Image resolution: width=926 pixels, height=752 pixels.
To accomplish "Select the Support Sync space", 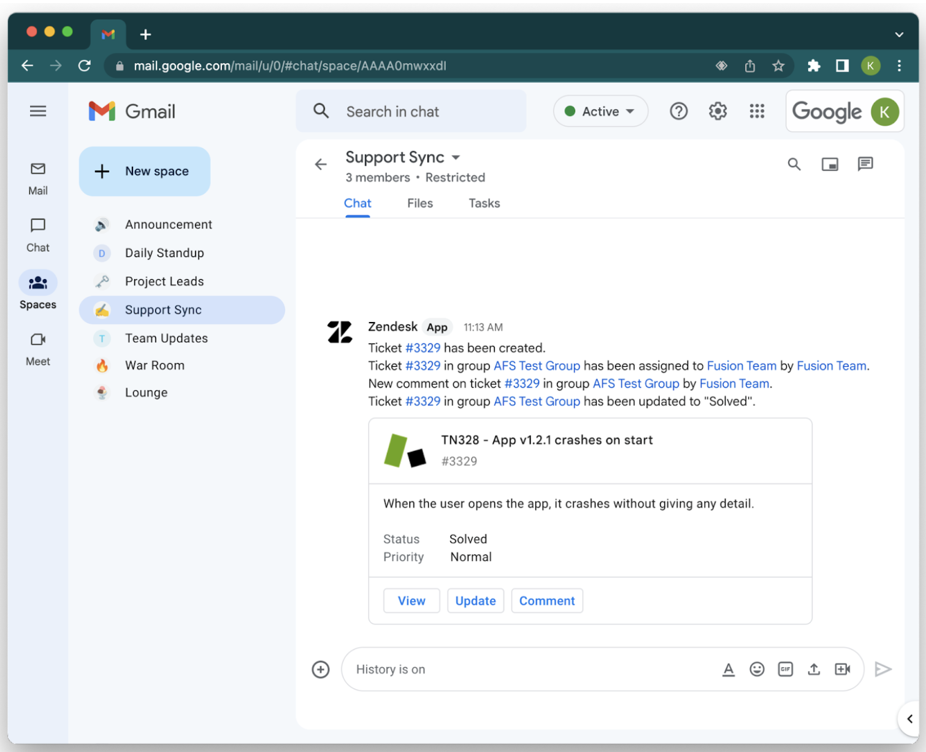I will 182,310.
